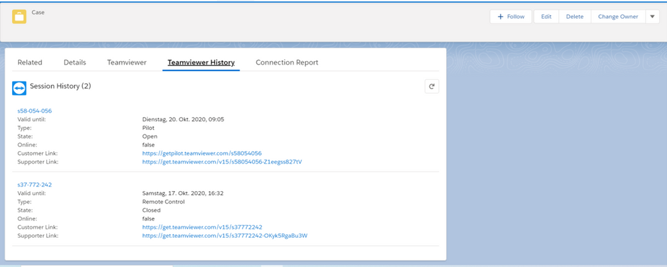Open session s58-054-056
667x267 pixels.
pyautogui.click(x=35, y=111)
